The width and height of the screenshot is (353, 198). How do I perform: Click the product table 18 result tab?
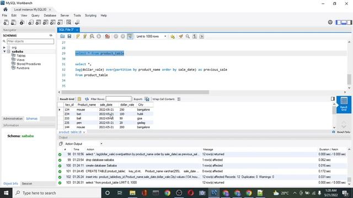70,132
